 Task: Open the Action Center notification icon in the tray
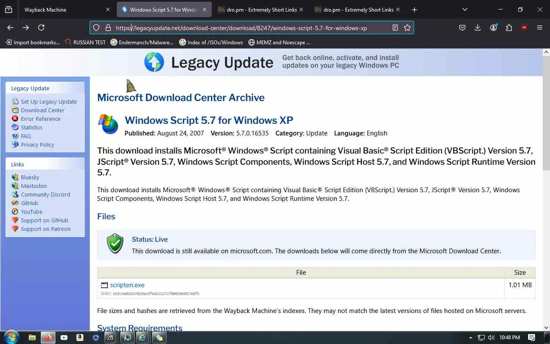point(532,338)
